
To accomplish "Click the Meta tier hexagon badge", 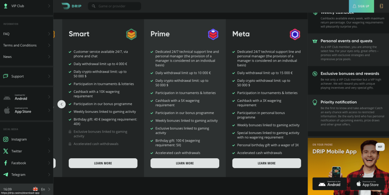I will (295, 34).
